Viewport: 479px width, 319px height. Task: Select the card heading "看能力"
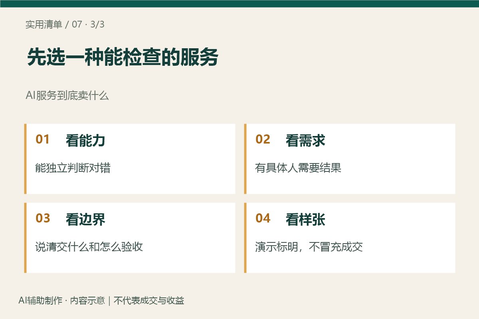85,140
